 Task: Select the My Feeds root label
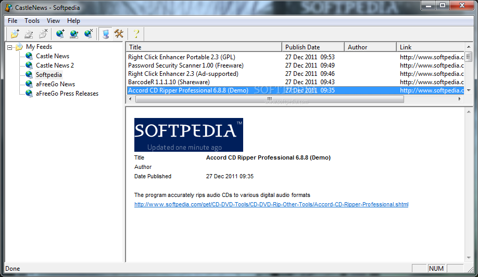[39, 47]
